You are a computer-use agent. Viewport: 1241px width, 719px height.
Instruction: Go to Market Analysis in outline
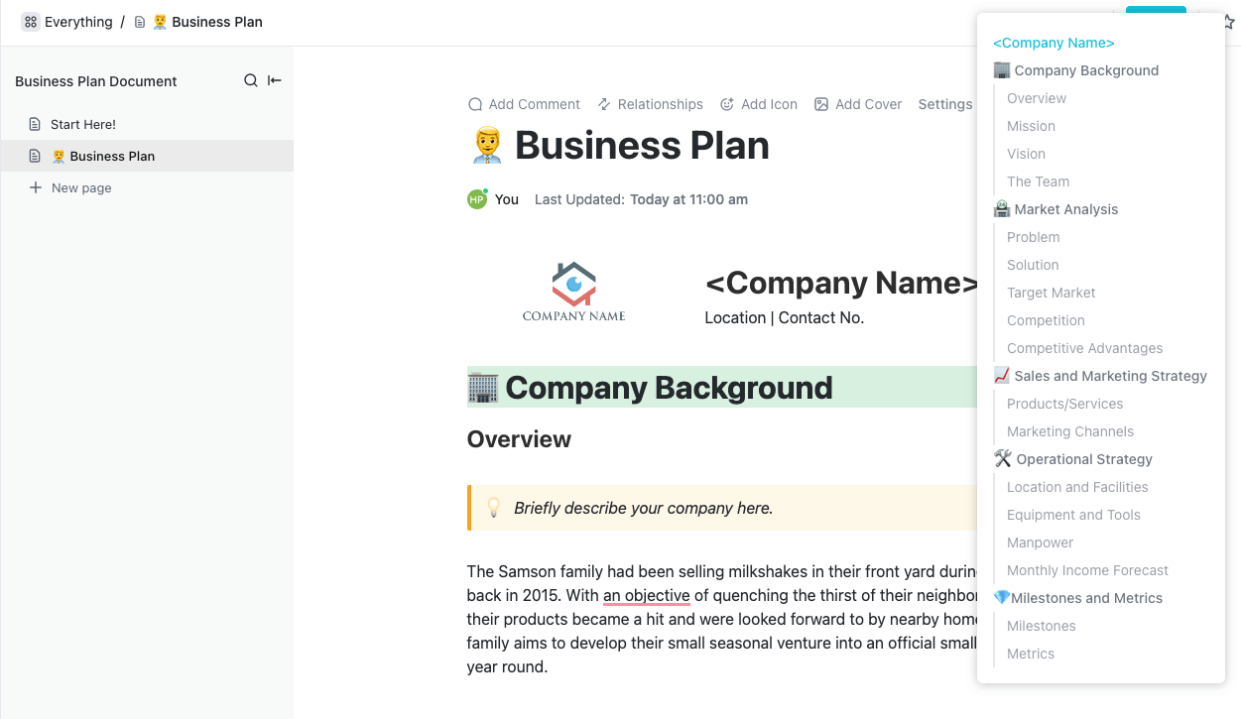click(1065, 209)
